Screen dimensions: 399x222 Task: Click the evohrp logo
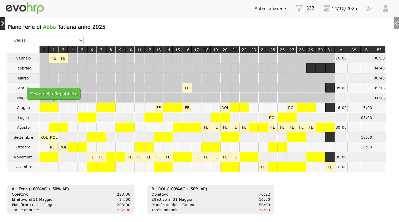pos(25,8)
